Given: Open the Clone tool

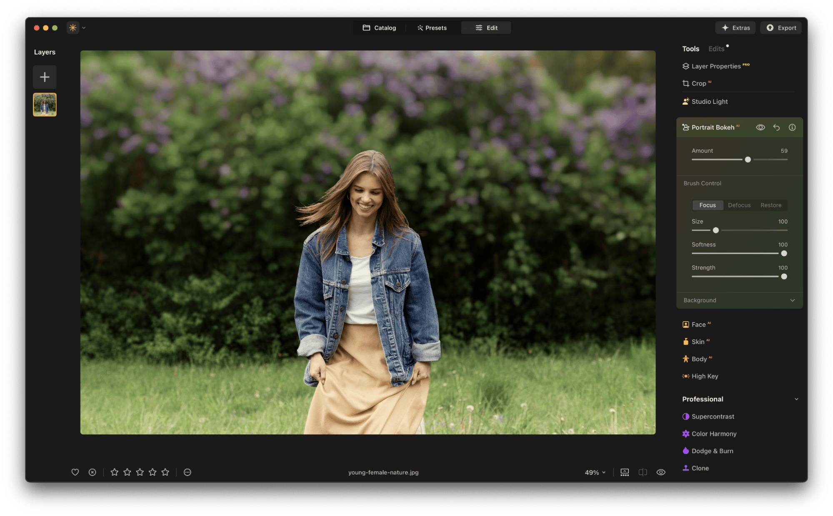Looking at the screenshot, I should tap(699, 468).
